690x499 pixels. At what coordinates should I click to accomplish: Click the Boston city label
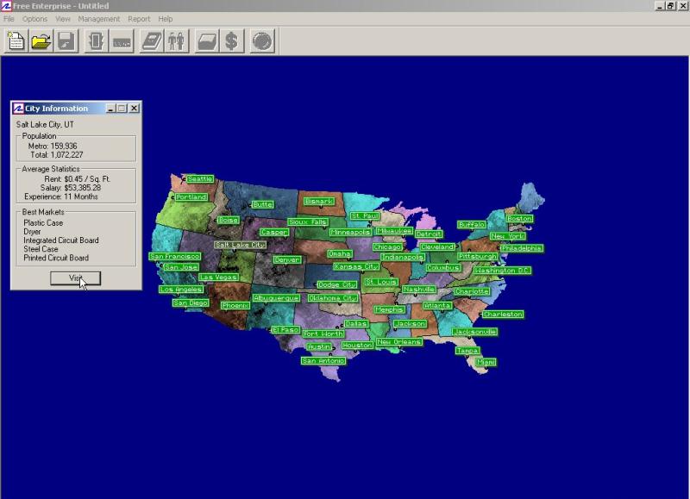(x=519, y=219)
